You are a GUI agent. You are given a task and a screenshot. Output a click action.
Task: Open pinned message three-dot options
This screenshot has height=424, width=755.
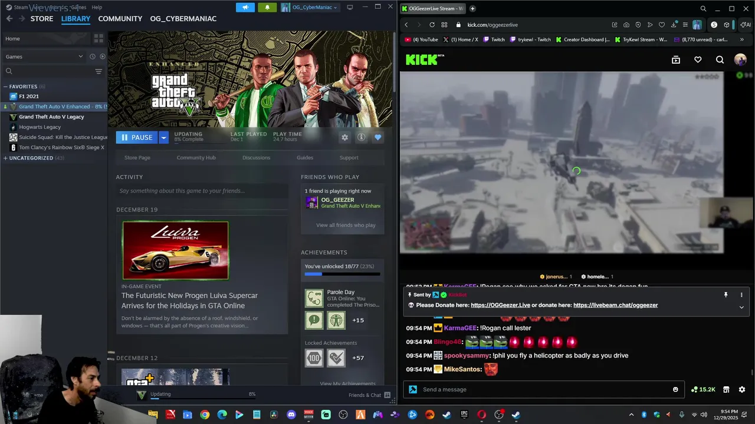(x=741, y=294)
